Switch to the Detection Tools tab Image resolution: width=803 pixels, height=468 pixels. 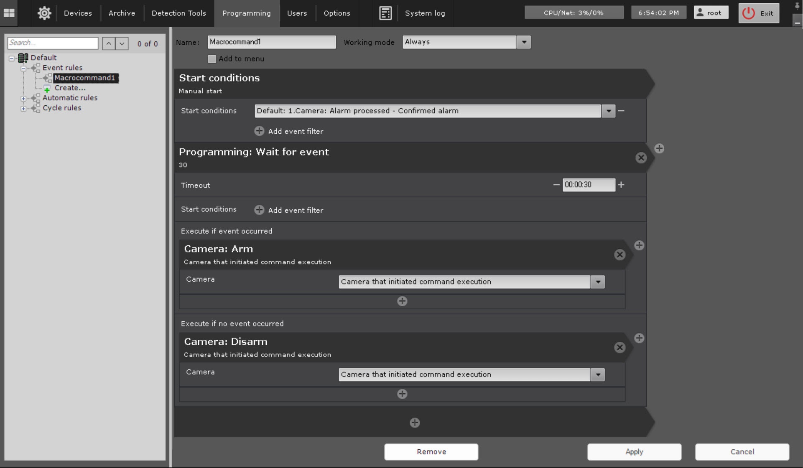pos(178,13)
